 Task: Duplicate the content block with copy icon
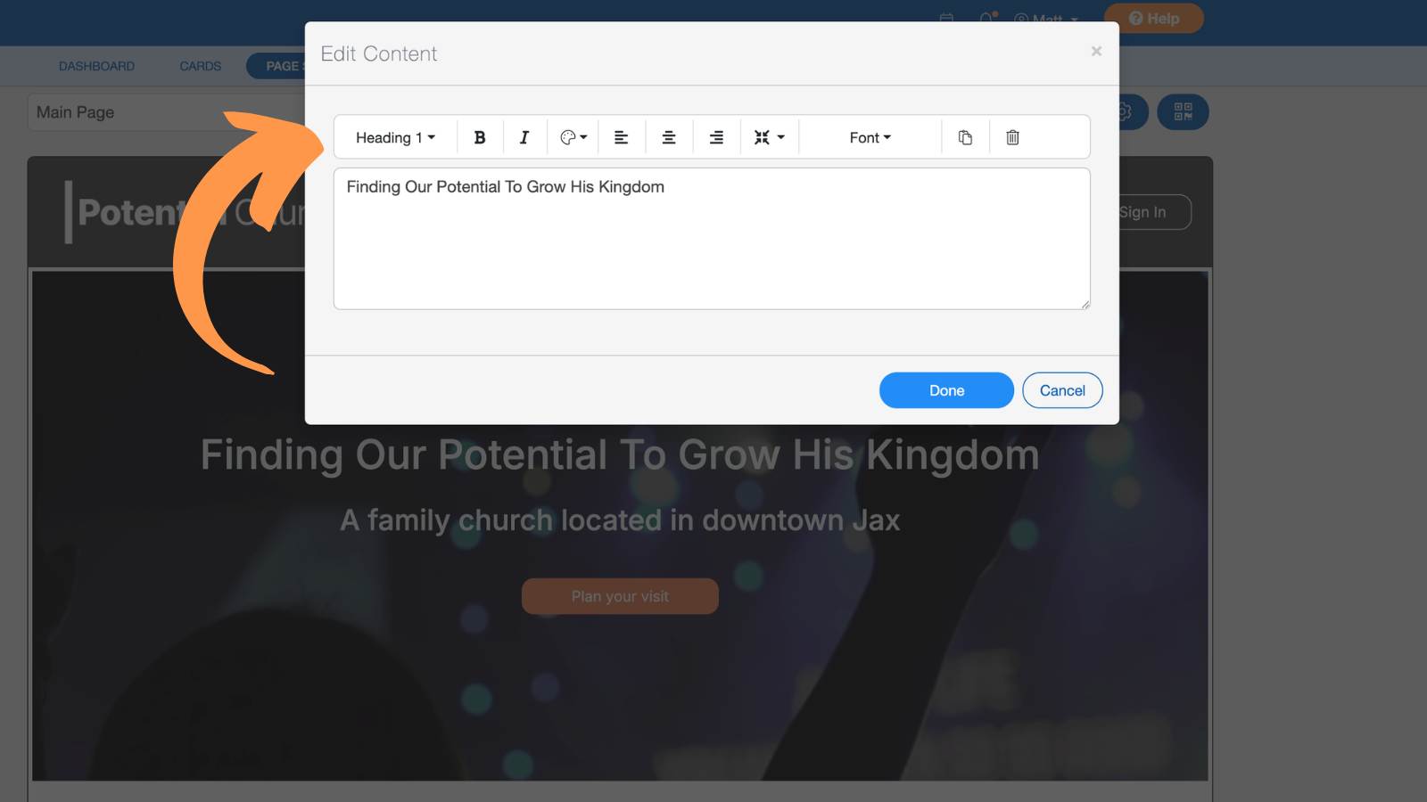click(965, 137)
